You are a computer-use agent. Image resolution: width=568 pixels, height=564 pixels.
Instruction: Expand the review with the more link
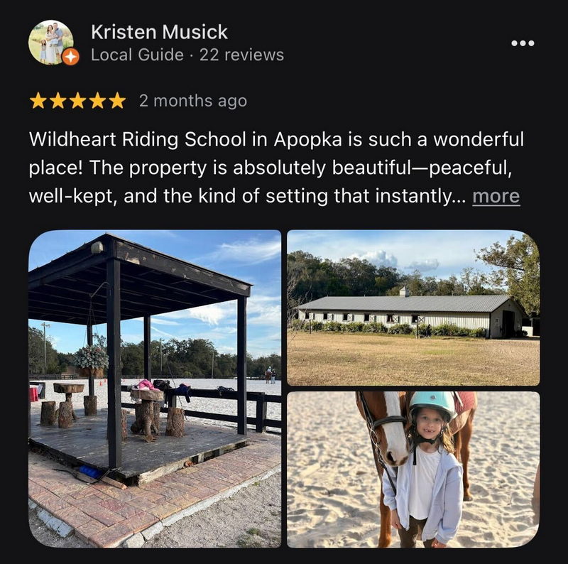(496, 197)
